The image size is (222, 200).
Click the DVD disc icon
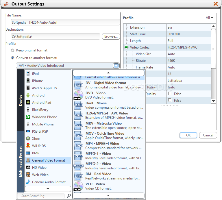coord(78,95)
